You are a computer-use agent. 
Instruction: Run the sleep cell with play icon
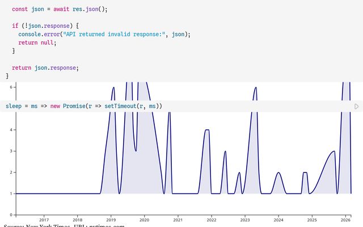point(356,106)
